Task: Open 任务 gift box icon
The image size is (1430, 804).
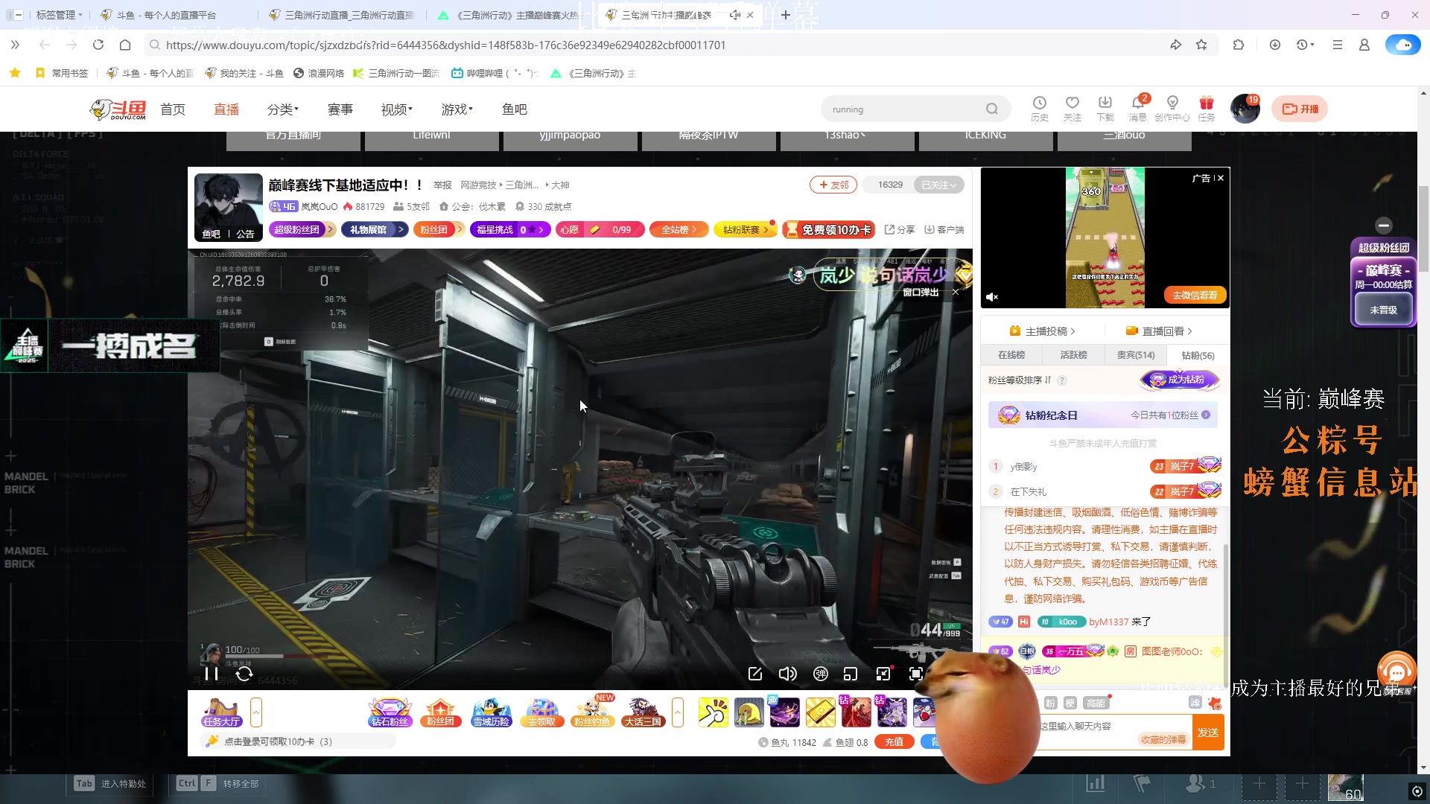Action: [x=1207, y=109]
